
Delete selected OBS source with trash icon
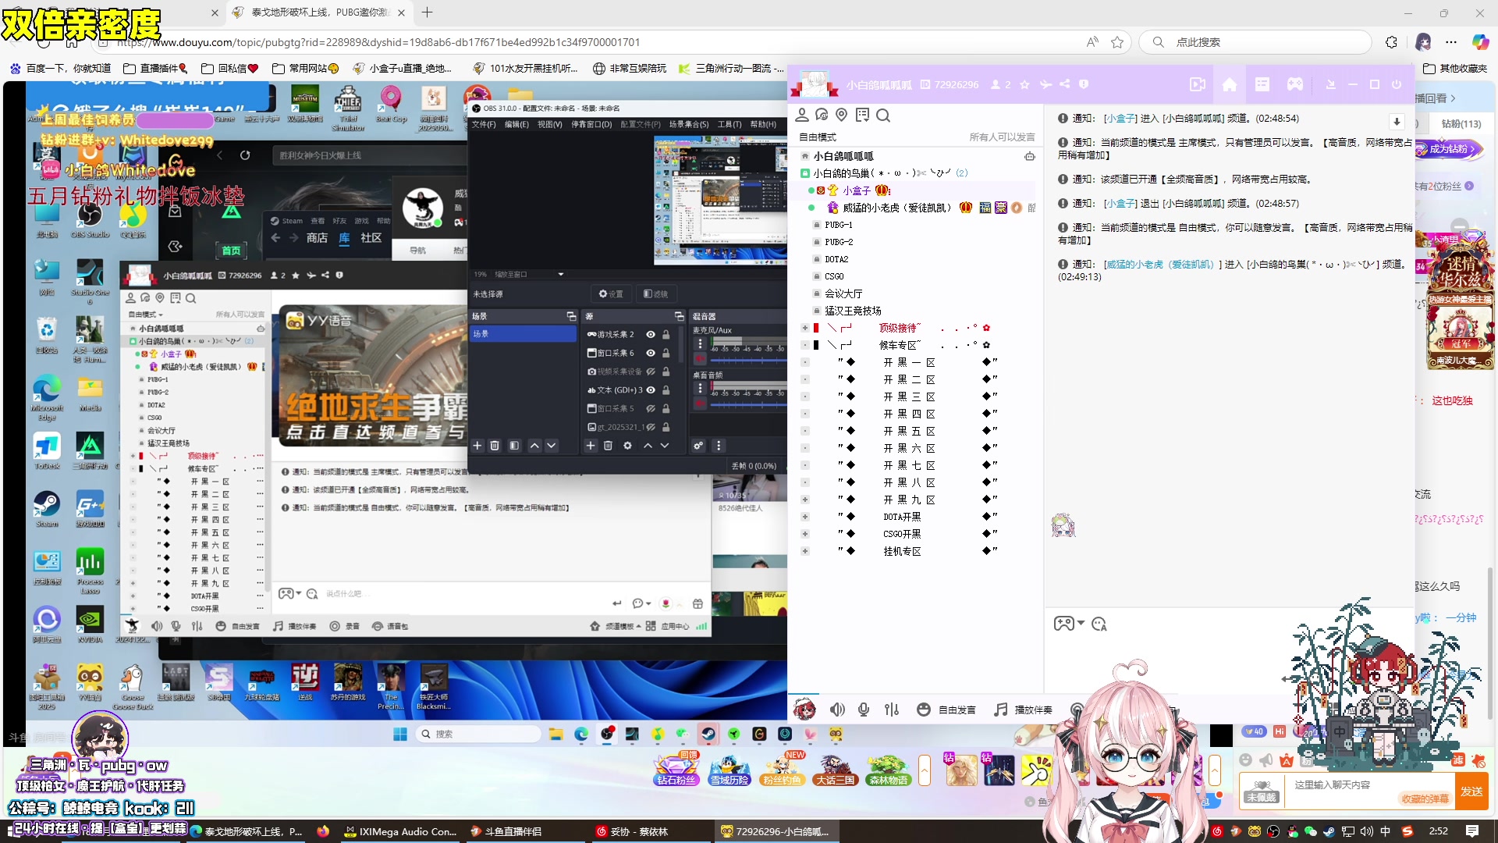[609, 446]
